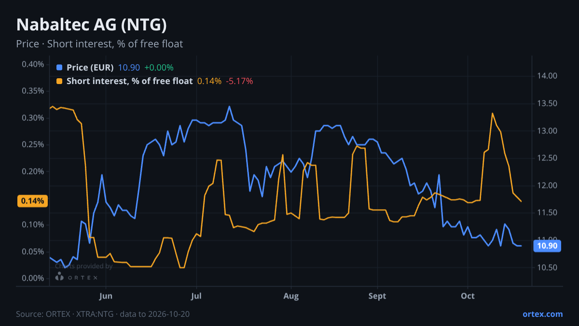Click the 0.00% left axis label
579x326 pixels.
pos(33,278)
